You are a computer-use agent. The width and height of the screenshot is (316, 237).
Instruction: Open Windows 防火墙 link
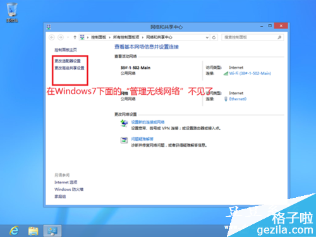click(69, 189)
